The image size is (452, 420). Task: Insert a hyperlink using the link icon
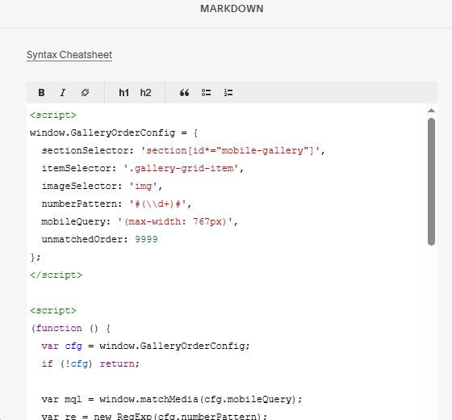coord(85,93)
